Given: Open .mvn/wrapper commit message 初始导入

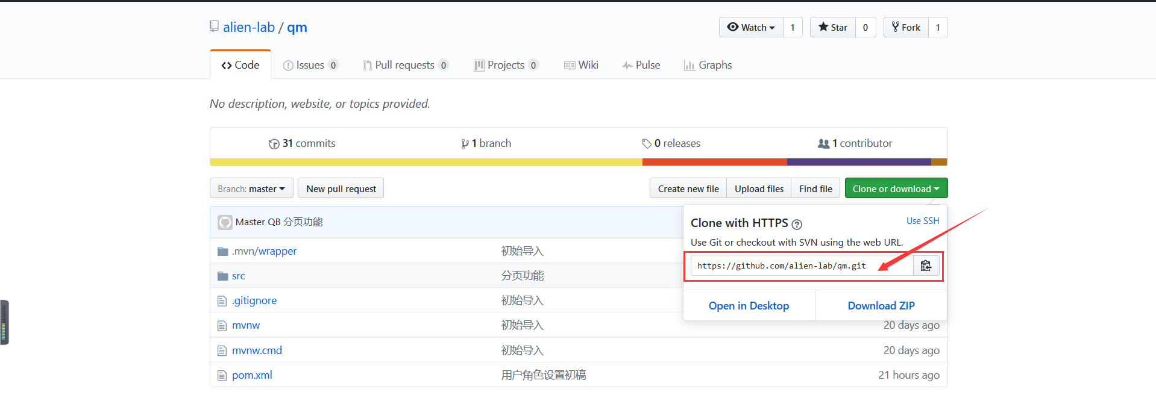Looking at the screenshot, I should pyautogui.click(x=523, y=251).
